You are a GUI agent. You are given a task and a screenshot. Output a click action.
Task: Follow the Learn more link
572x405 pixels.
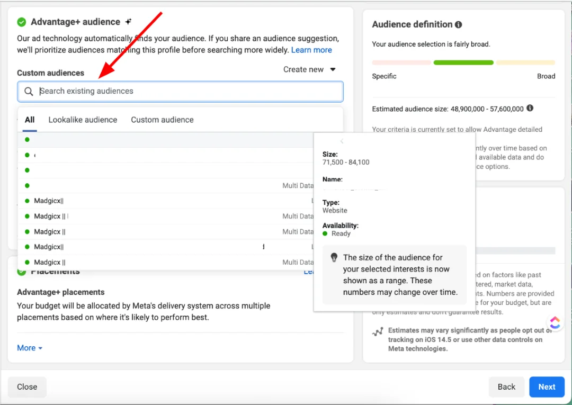click(311, 50)
